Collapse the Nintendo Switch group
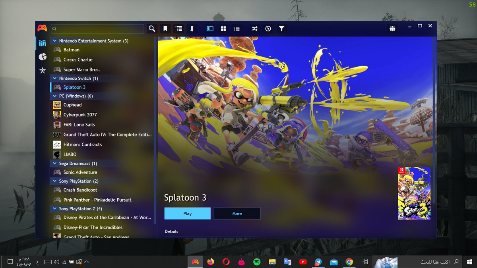Viewport: 477px width, 268px height. pyautogui.click(x=55, y=78)
